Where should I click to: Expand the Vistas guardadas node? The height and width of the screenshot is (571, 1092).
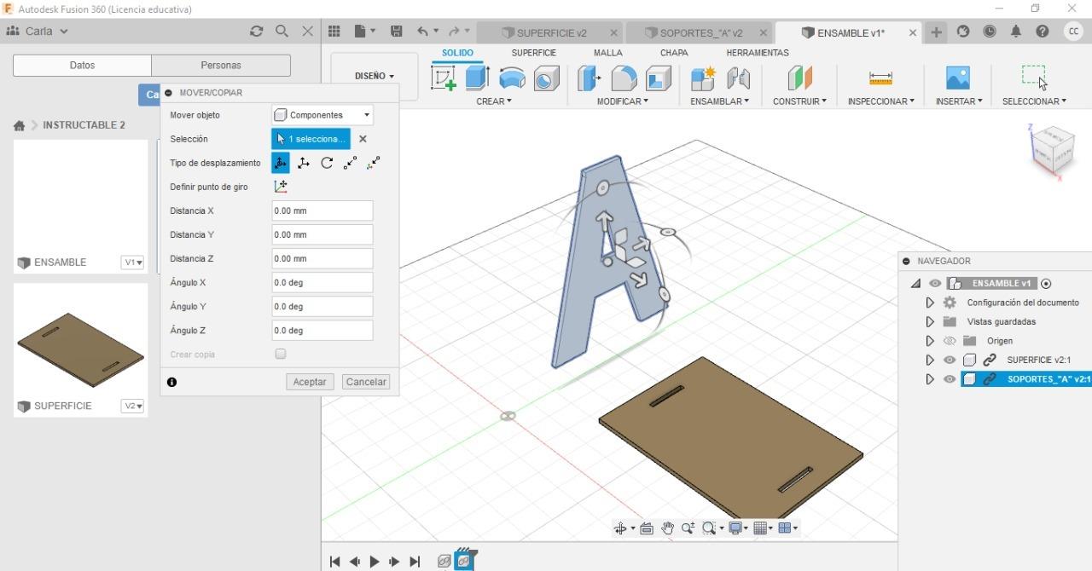tap(930, 322)
